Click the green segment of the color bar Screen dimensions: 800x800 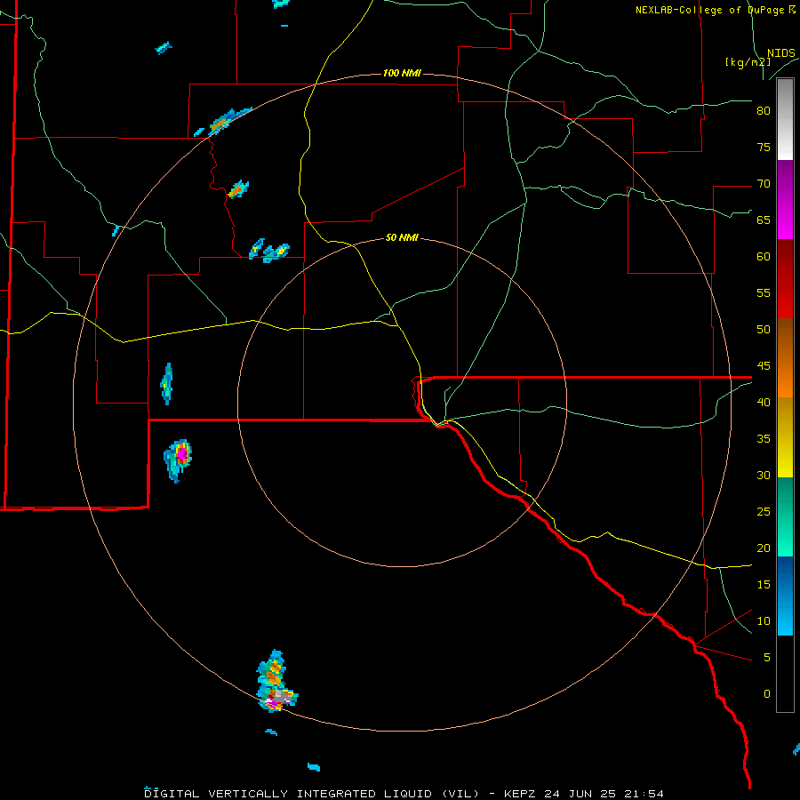pyautogui.click(x=785, y=516)
